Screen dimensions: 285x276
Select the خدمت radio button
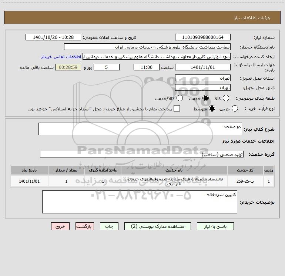coord(205,98)
